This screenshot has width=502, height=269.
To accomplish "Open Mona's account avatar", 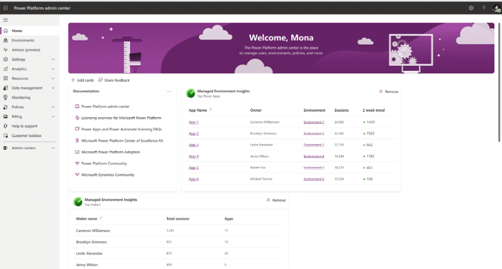I will pyautogui.click(x=496, y=8).
